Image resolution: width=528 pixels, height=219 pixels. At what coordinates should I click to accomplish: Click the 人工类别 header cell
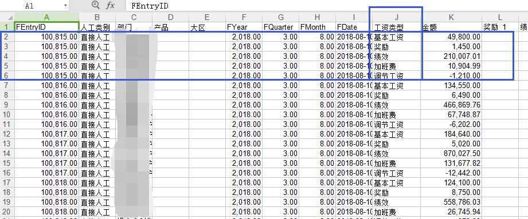click(97, 27)
